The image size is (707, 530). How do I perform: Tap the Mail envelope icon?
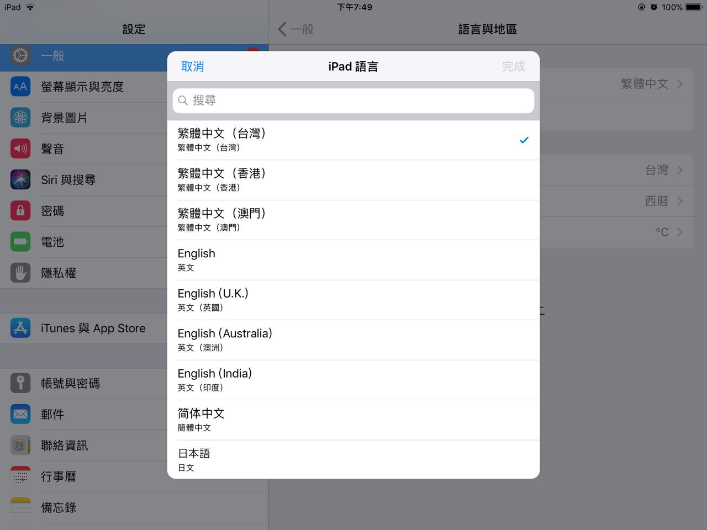pyautogui.click(x=20, y=414)
